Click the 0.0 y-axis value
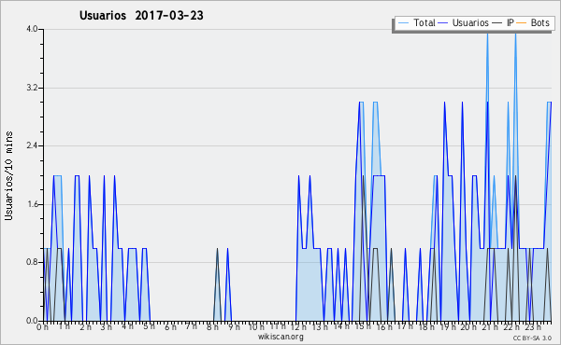This screenshot has width=561, height=345. 32,321
